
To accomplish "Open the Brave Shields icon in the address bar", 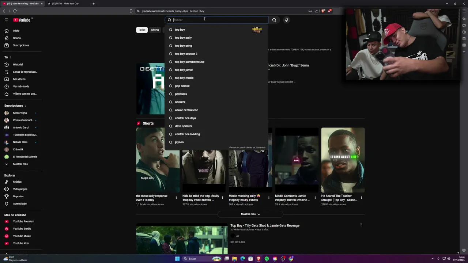I will point(323,11).
